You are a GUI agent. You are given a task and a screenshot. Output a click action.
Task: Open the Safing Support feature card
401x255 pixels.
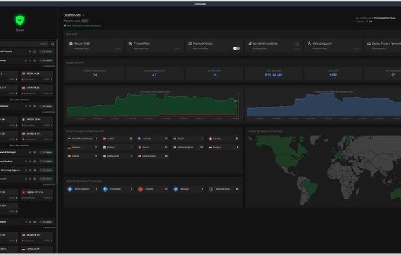coord(334,46)
